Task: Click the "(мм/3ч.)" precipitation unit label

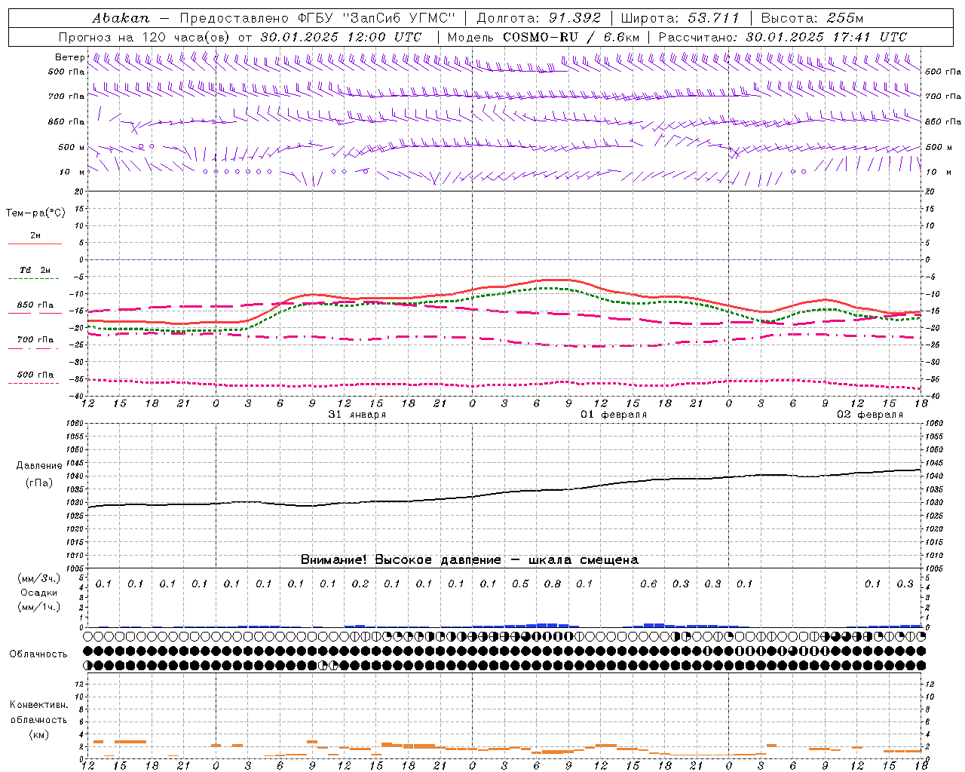Action: coord(39,579)
